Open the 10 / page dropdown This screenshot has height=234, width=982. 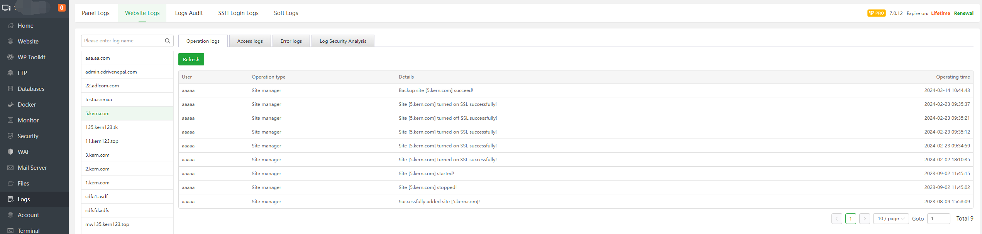pos(891,219)
